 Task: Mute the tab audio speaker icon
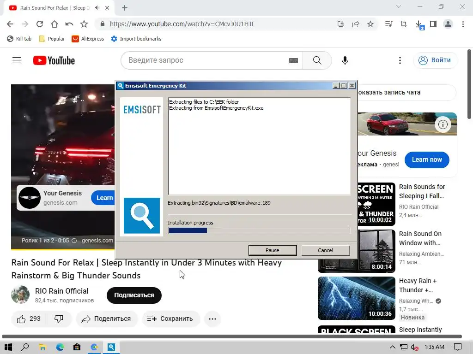[97, 8]
